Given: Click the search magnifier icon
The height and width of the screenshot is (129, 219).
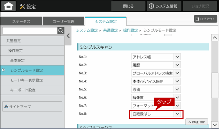Looking at the screenshot, I should (61, 31).
